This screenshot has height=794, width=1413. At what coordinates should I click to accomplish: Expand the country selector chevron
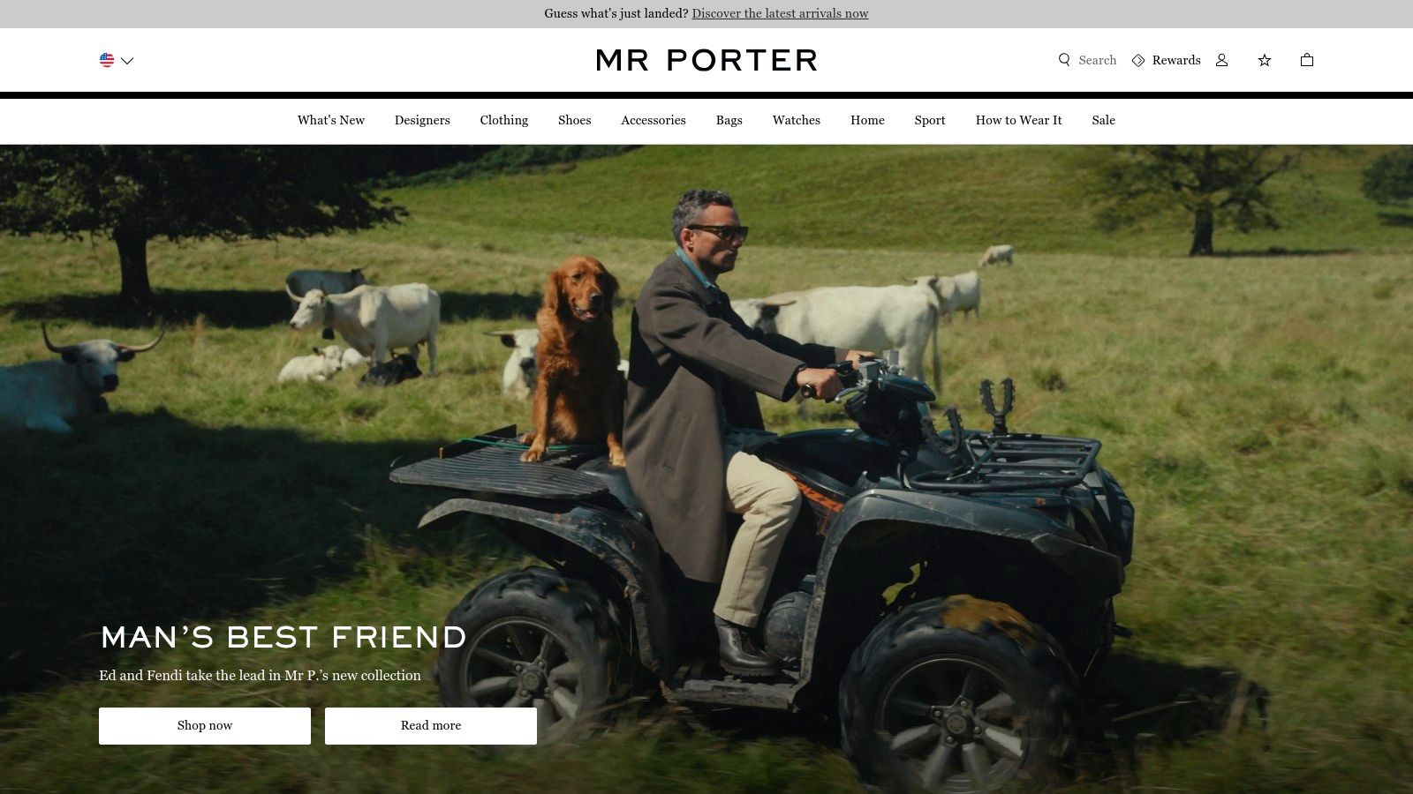pos(127,61)
